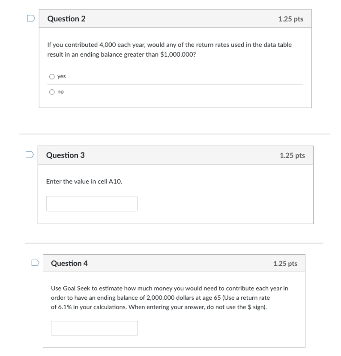Viewport: 341px width, 356px height.
Task: Click the Question 3 answer box
Action: [92, 203]
